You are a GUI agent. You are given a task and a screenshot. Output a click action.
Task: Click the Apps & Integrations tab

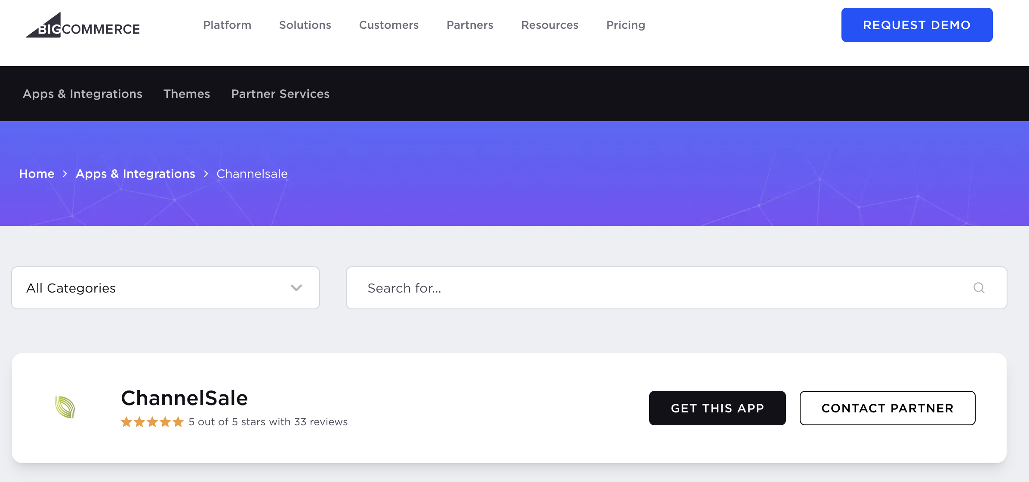coord(82,93)
